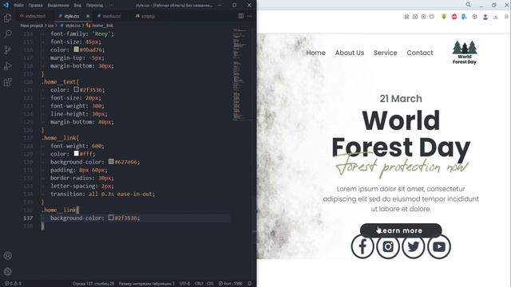Open the Accounts menu in VS Code
The height and width of the screenshot is (287, 511).
point(7,256)
